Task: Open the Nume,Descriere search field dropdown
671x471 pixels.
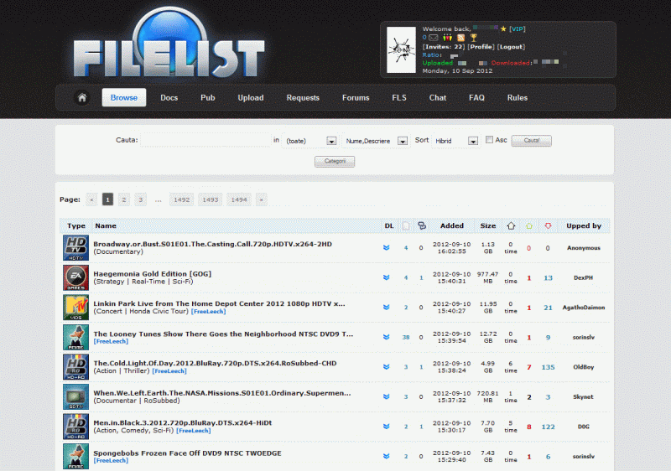Action: coord(403,142)
